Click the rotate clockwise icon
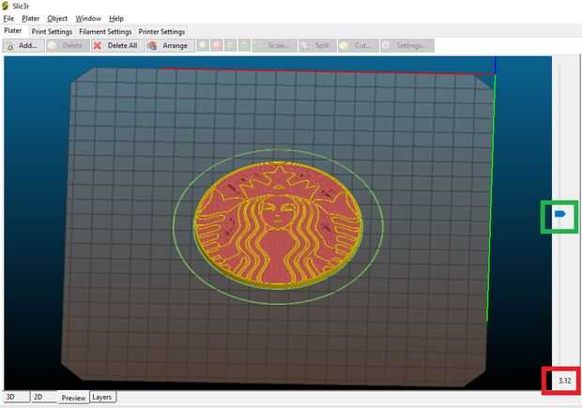This screenshot has height=408, width=582. pos(244,46)
